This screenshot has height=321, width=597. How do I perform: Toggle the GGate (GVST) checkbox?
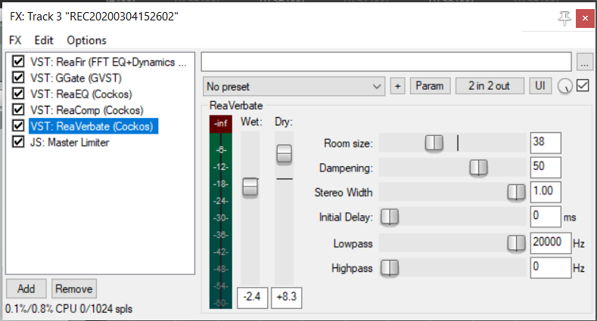click(x=18, y=78)
